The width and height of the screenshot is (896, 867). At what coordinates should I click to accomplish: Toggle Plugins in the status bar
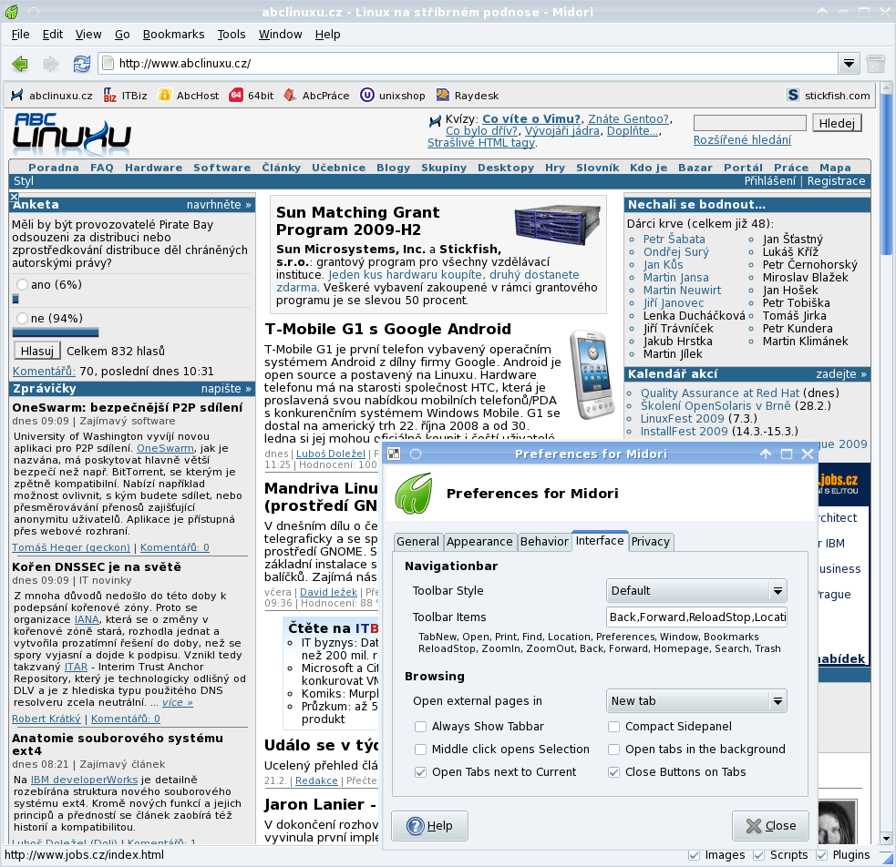(x=822, y=855)
